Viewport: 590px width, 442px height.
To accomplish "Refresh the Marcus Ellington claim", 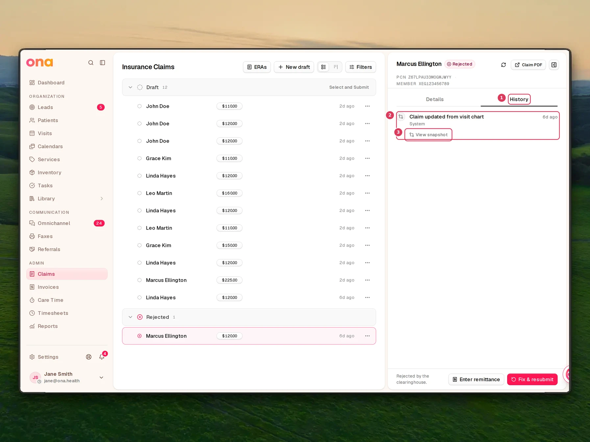I will [x=503, y=65].
